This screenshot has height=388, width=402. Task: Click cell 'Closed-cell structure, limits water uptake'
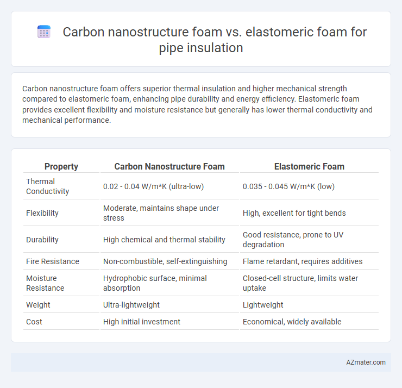tap(309, 283)
